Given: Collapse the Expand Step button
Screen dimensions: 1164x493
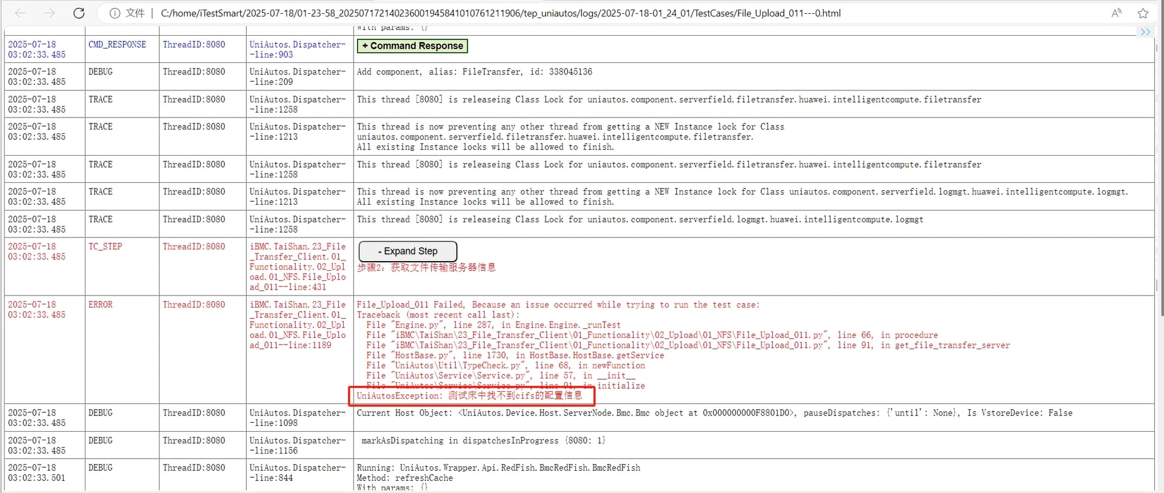Looking at the screenshot, I should 407,251.
